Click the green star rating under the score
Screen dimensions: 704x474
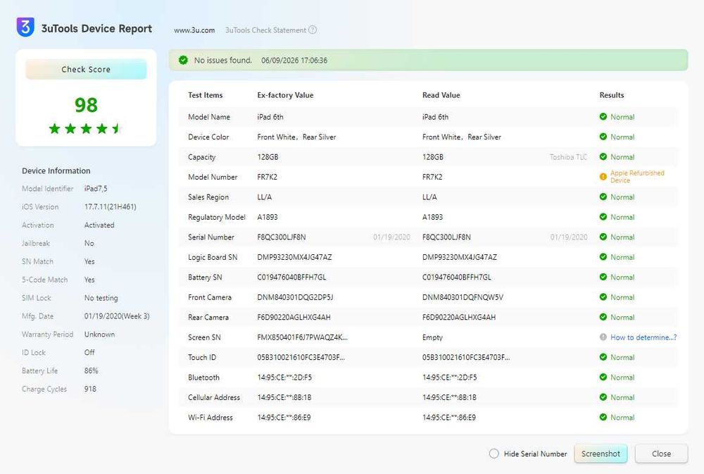(86, 129)
